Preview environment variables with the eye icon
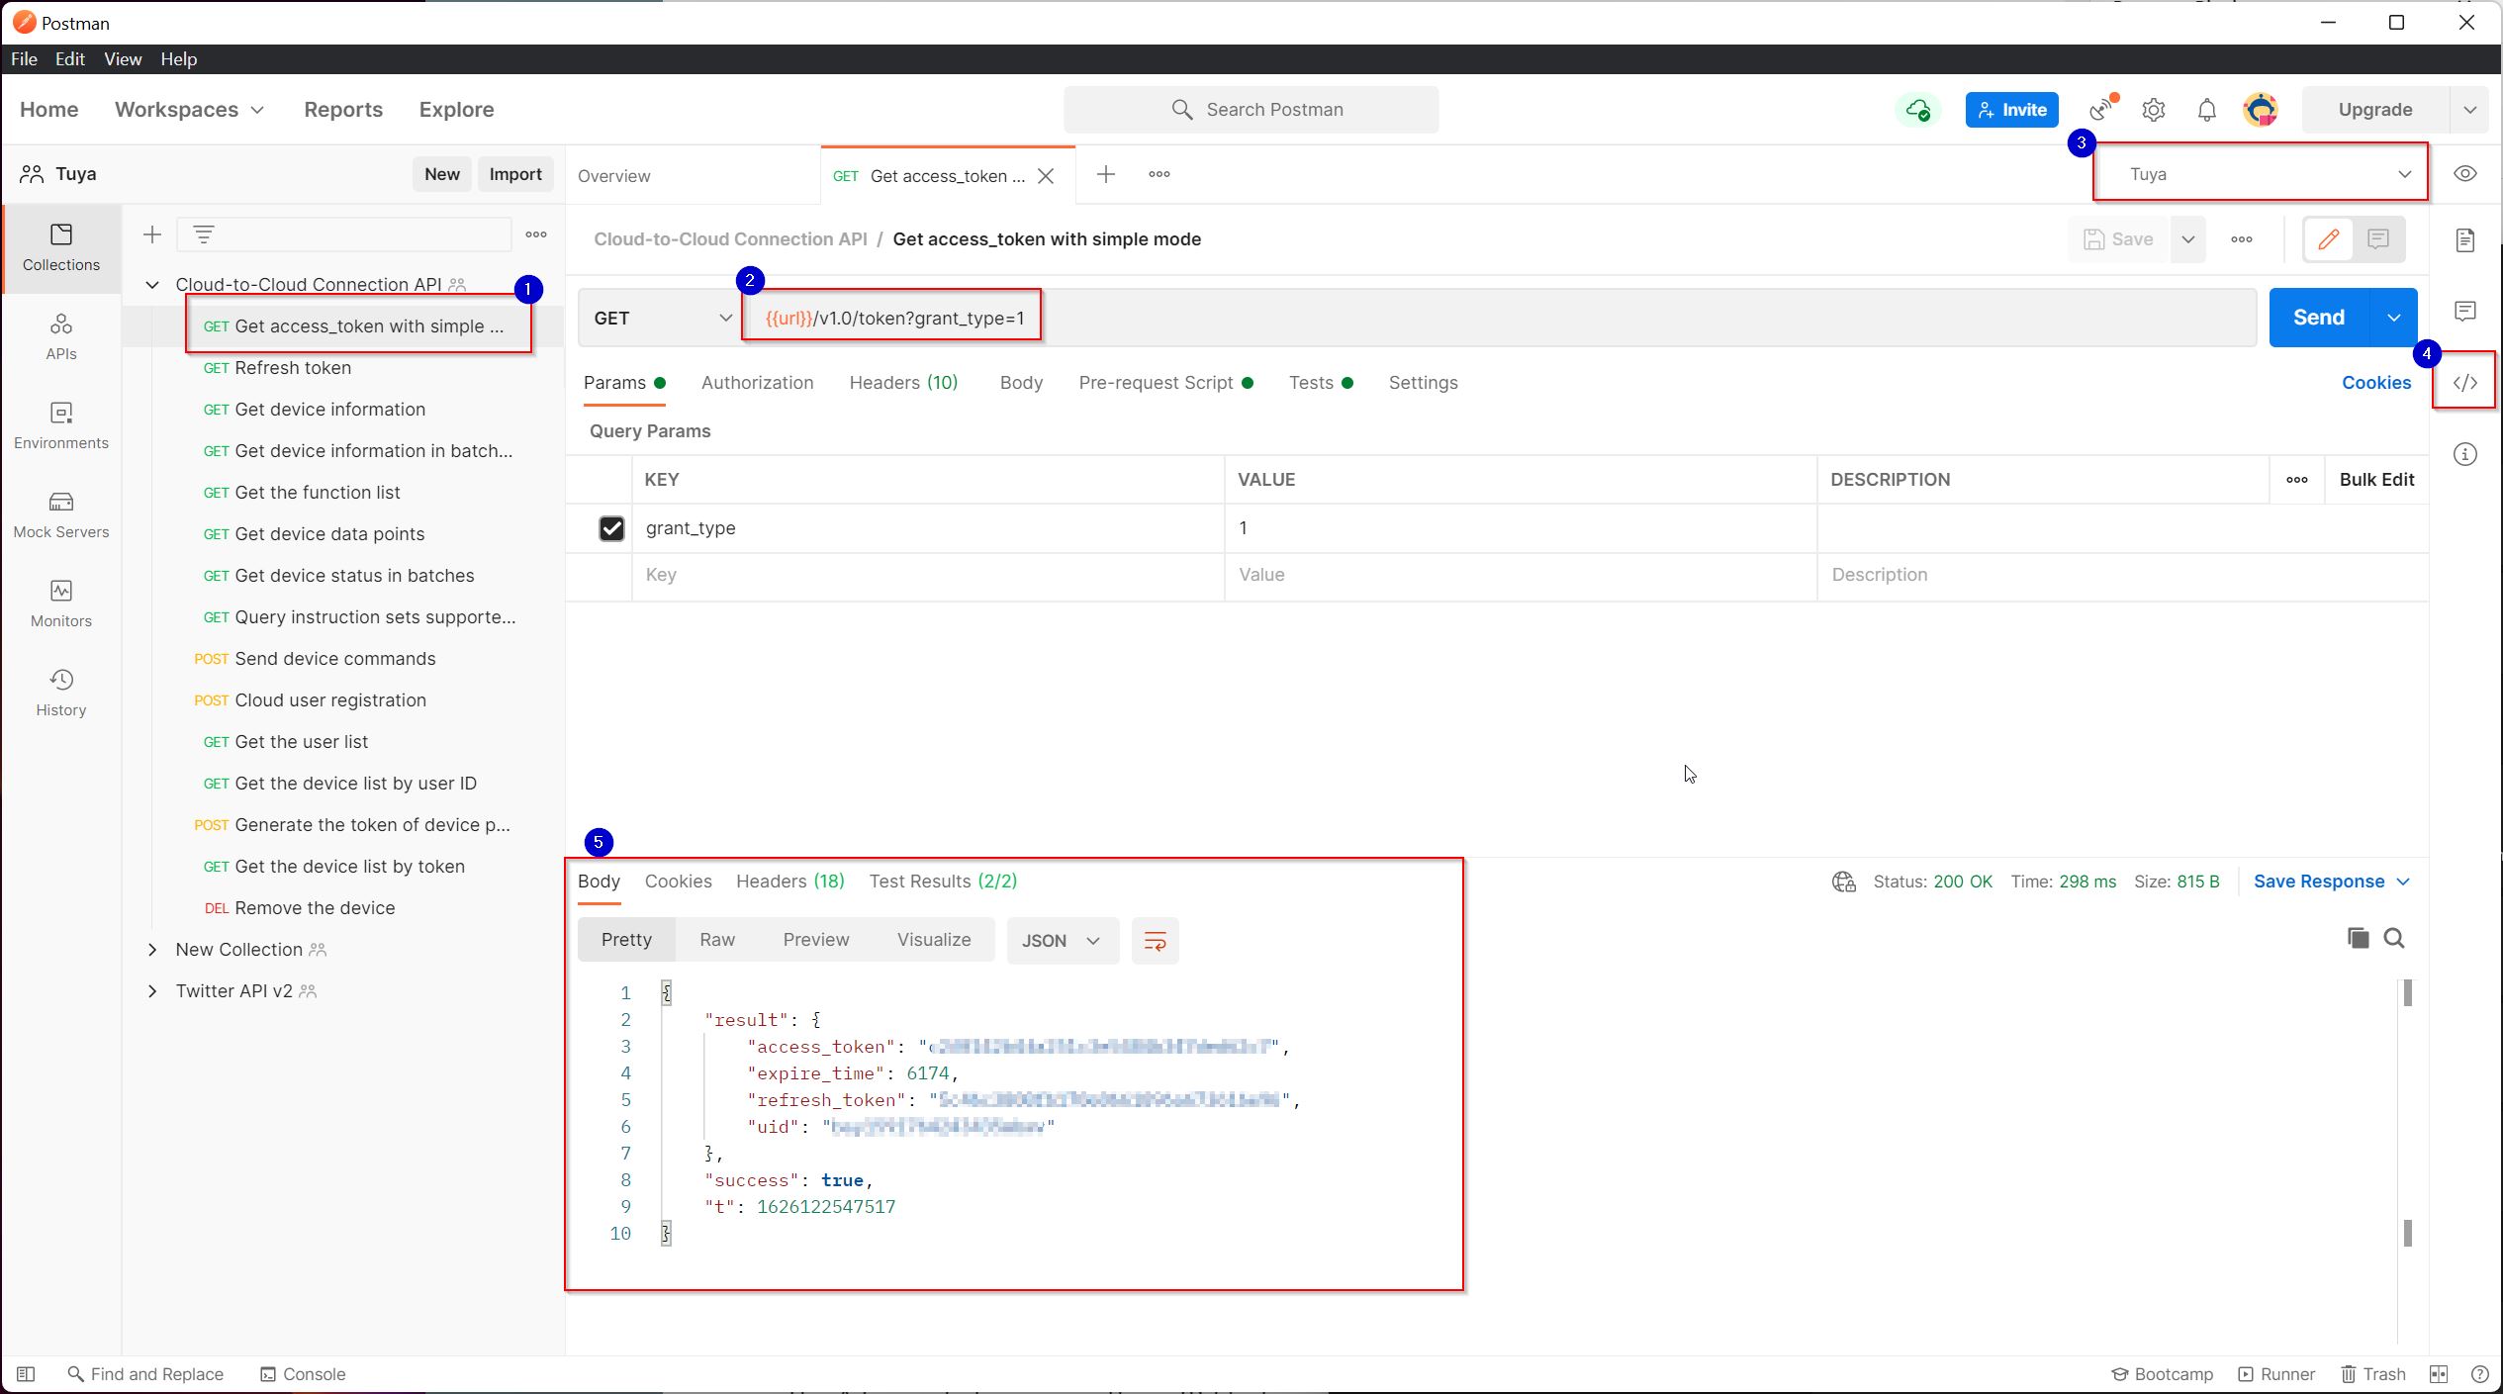This screenshot has height=1394, width=2503. [x=2465, y=173]
